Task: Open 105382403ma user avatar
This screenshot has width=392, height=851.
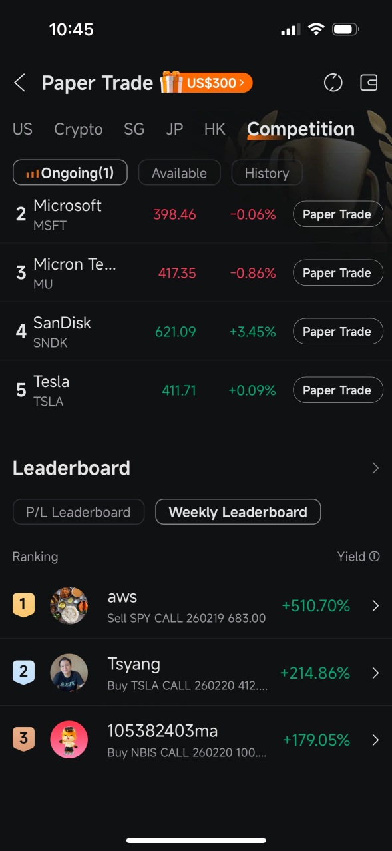Action: (69, 739)
